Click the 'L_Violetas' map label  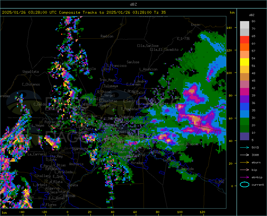pyautogui.click(x=108, y=101)
